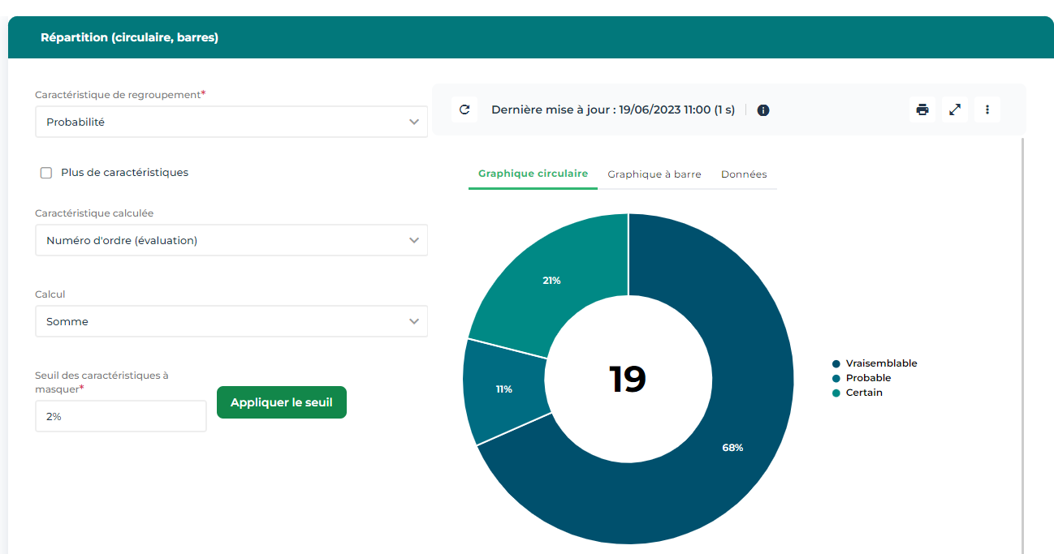The image size is (1054, 554).
Task: Enable the Plus de caractéristiques checkbox
Action: pyautogui.click(x=46, y=173)
